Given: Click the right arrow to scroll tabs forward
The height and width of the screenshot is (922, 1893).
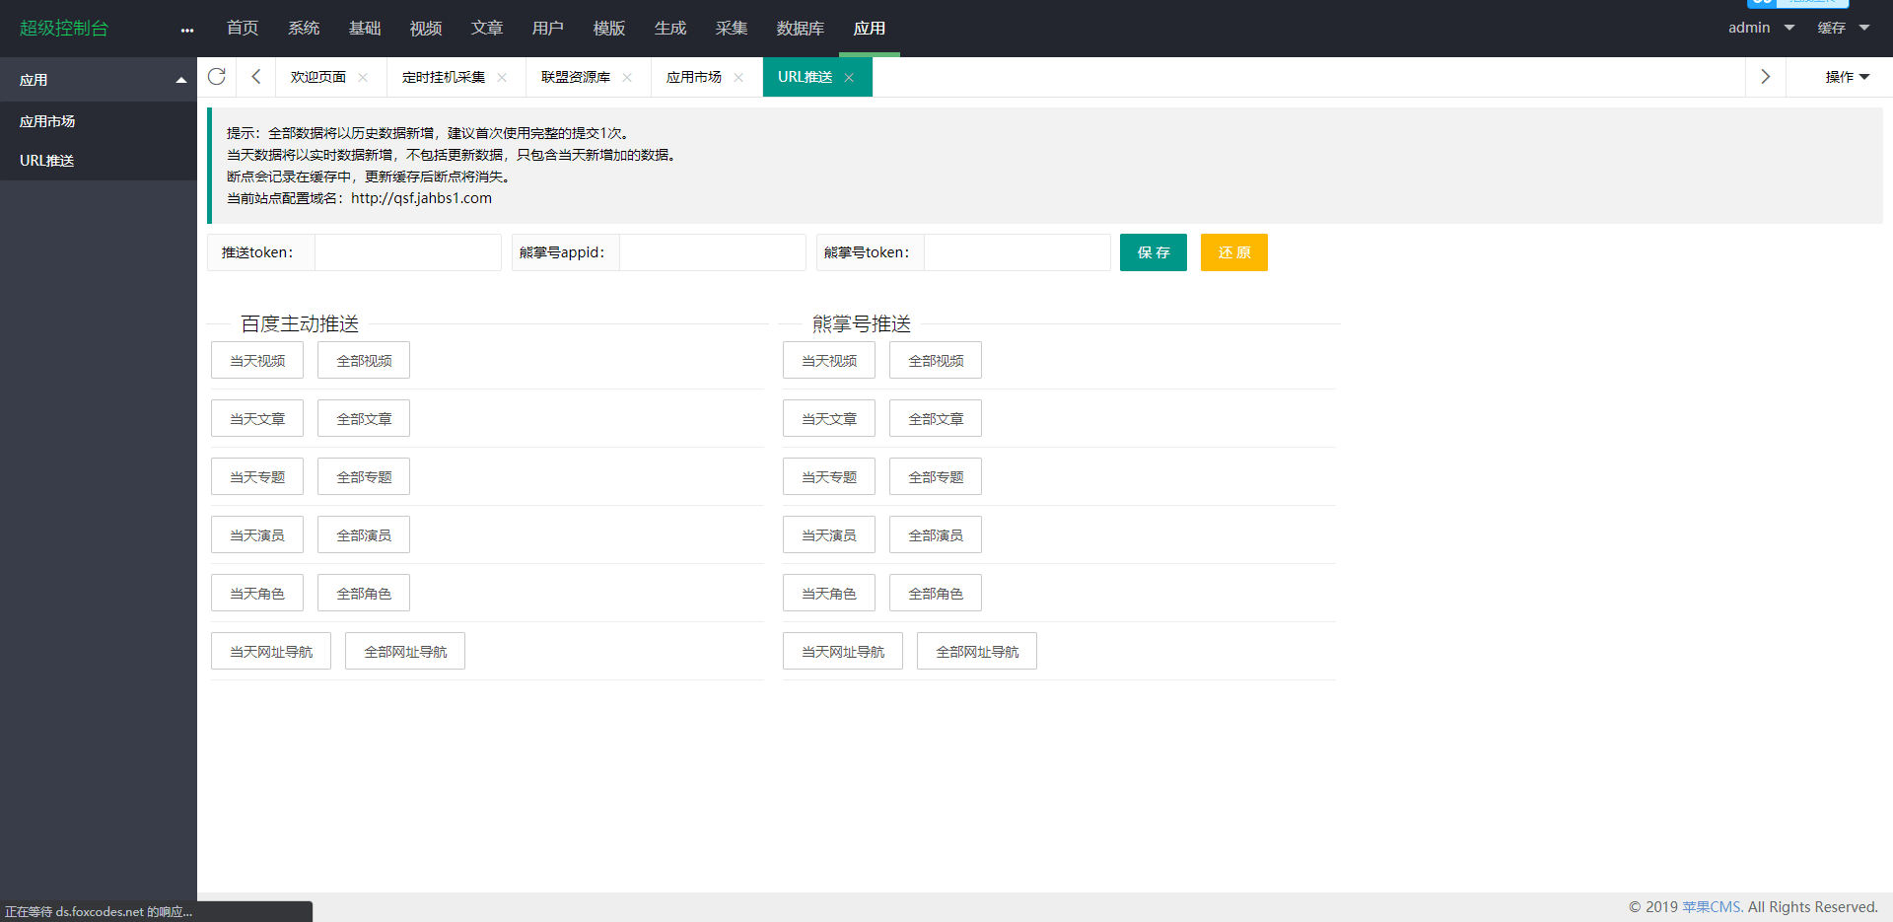Looking at the screenshot, I should pyautogui.click(x=1765, y=77).
